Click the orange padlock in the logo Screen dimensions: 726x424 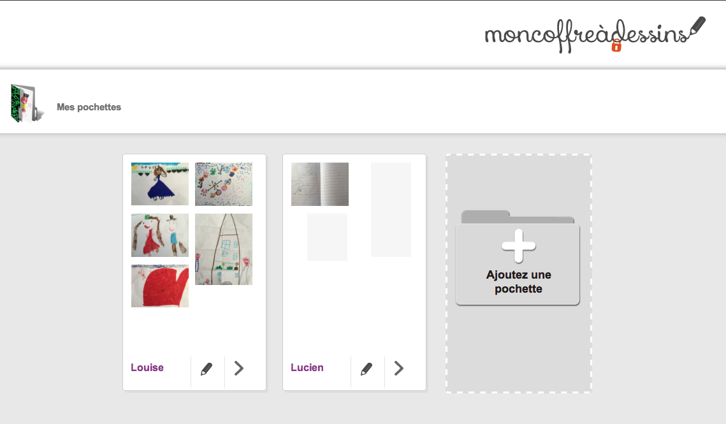(x=616, y=45)
